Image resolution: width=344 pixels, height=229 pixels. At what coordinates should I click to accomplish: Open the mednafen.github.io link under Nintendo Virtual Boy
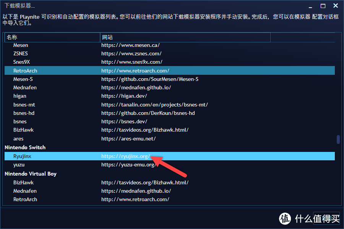pos(136,191)
